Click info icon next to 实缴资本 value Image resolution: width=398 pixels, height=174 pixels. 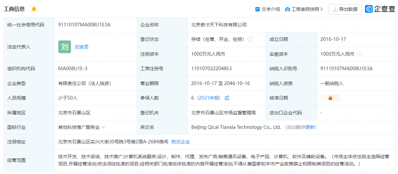pyautogui.click(x=359, y=54)
